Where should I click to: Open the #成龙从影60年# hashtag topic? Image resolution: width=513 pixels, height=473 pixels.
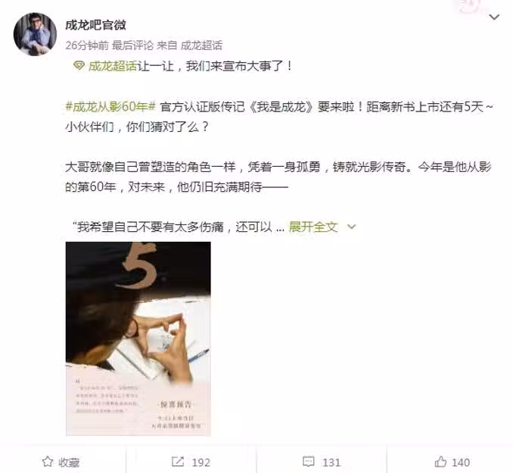(x=110, y=107)
